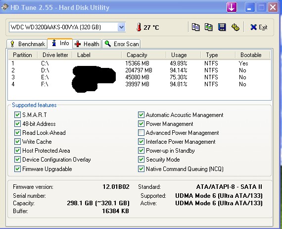Copy info text to clipboard icon
Viewport: 282px width, 229px height.
tap(195, 27)
